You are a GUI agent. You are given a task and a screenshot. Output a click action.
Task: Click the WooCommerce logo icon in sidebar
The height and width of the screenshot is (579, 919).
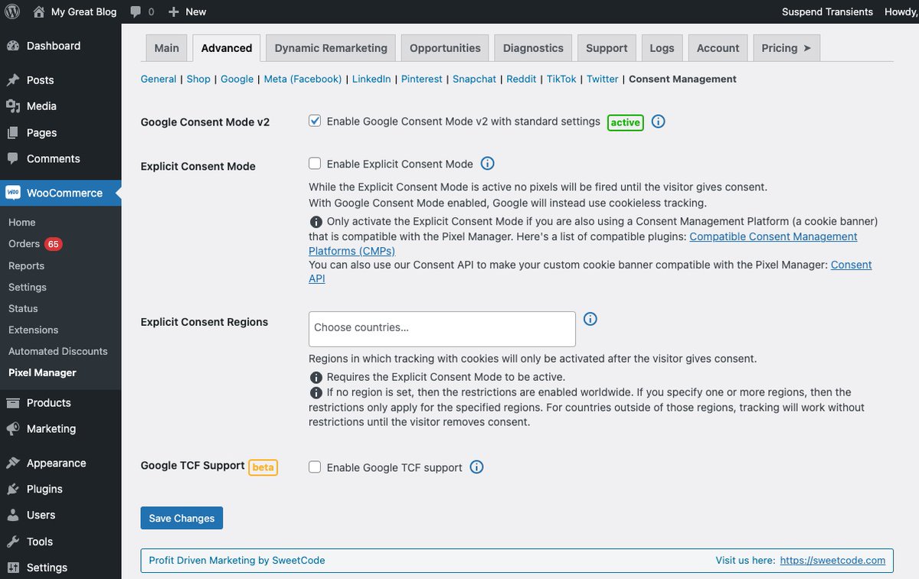point(13,193)
